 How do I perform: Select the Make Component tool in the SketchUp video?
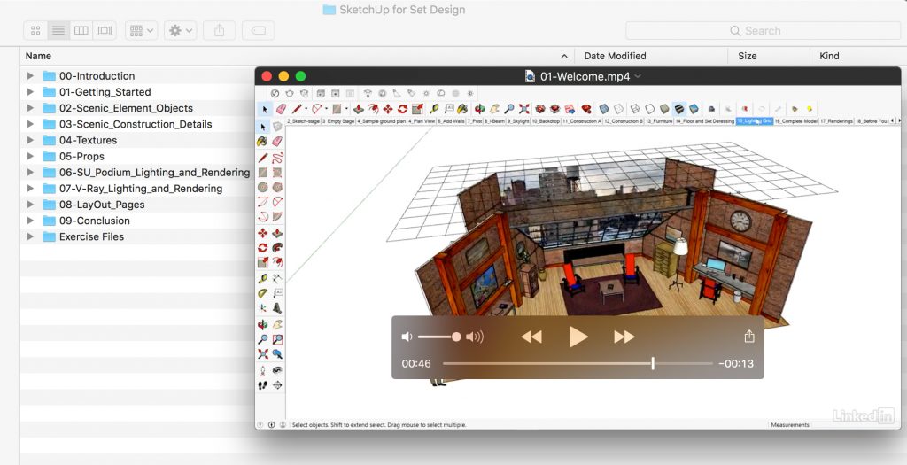click(x=277, y=127)
